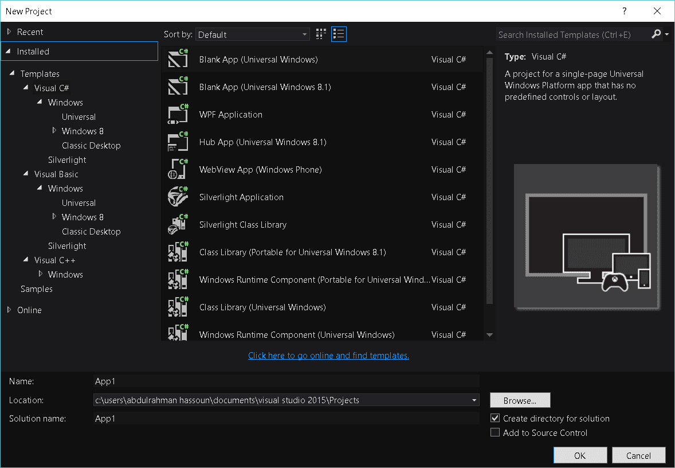Click inside the Solution name field
The width and height of the screenshot is (675, 468).
click(x=229, y=418)
